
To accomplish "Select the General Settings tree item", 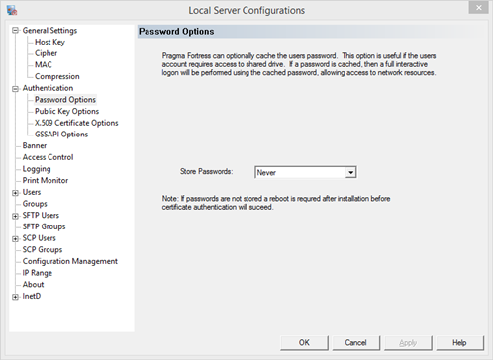I will 49,31.
